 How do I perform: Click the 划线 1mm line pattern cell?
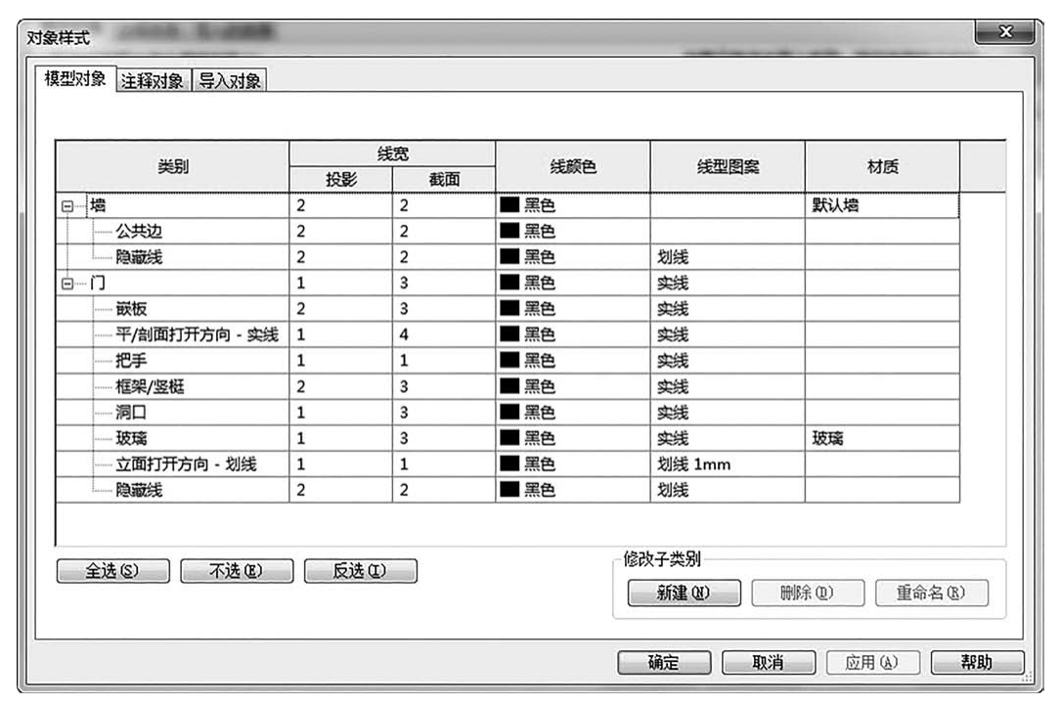tap(693, 464)
